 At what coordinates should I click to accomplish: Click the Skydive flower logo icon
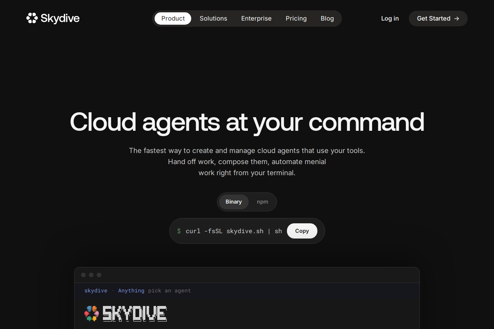[32, 18]
